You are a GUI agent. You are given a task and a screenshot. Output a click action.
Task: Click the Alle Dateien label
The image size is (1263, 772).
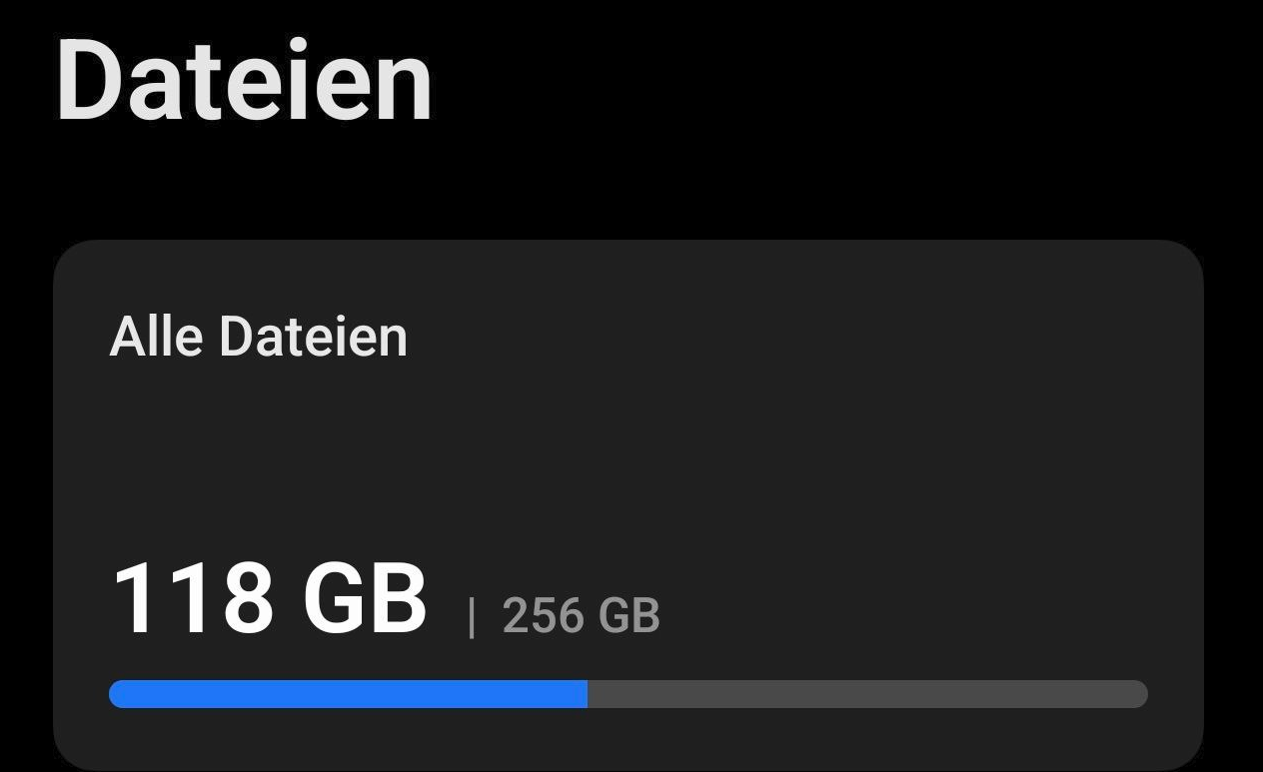pos(259,337)
